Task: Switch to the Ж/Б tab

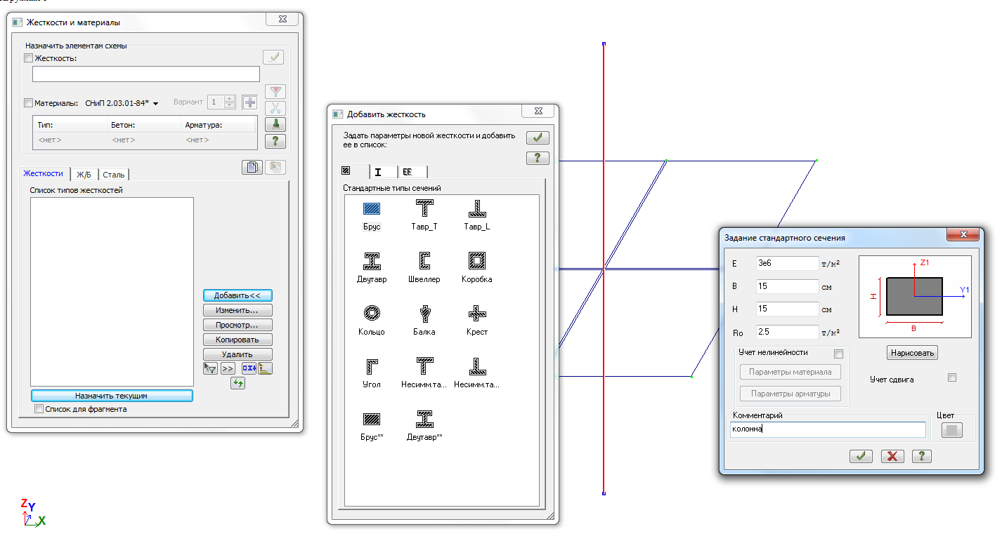Action: [85, 175]
